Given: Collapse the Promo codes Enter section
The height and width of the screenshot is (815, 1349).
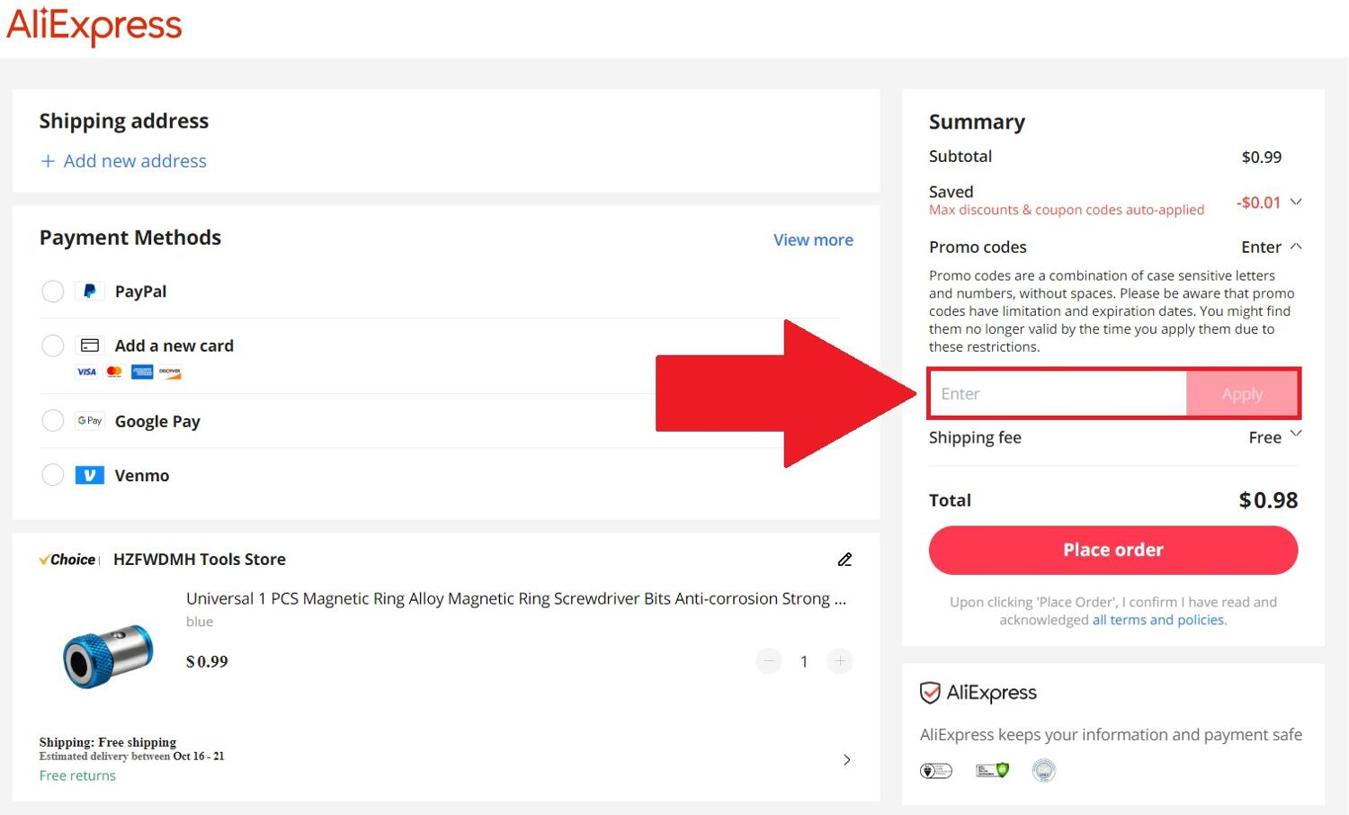Looking at the screenshot, I should coord(1272,246).
